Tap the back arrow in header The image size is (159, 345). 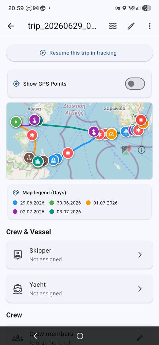(11, 26)
